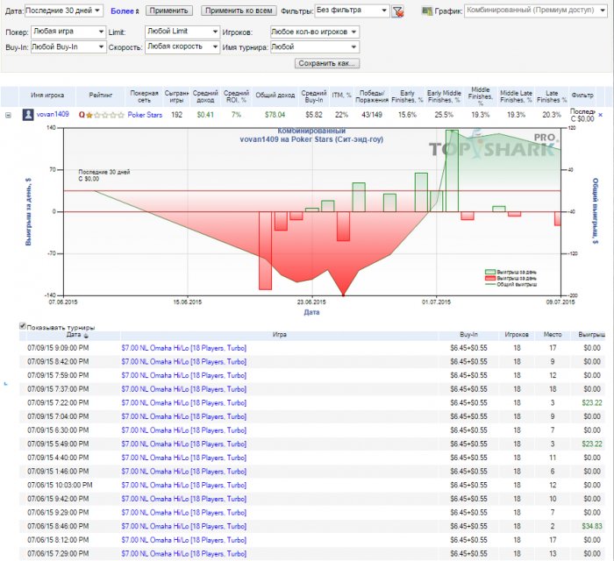Open the Дата period dropdown
614x561 pixels.
(x=65, y=11)
